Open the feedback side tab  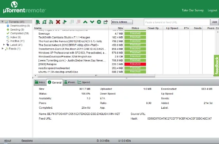click(216, 65)
